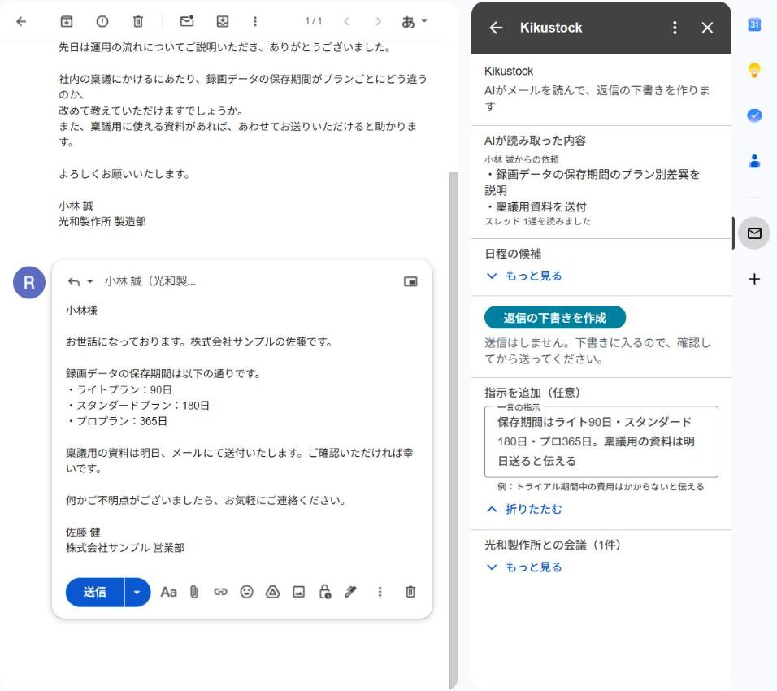Open the input tools あ language selector
This screenshot has height=691, width=777.
(x=415, y=21)
